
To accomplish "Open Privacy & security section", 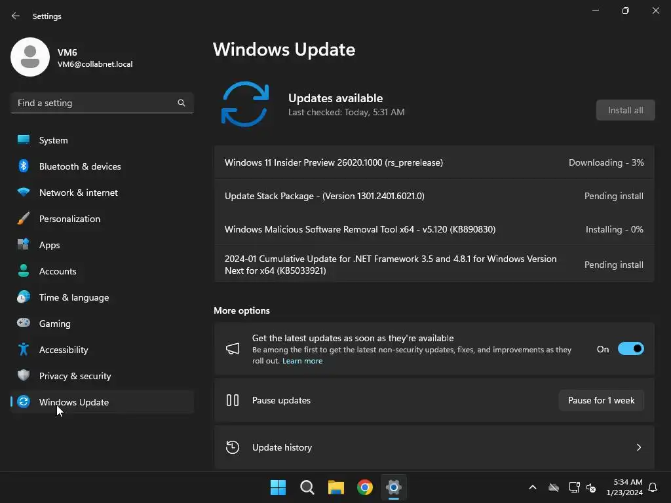I will coord(102,376).
